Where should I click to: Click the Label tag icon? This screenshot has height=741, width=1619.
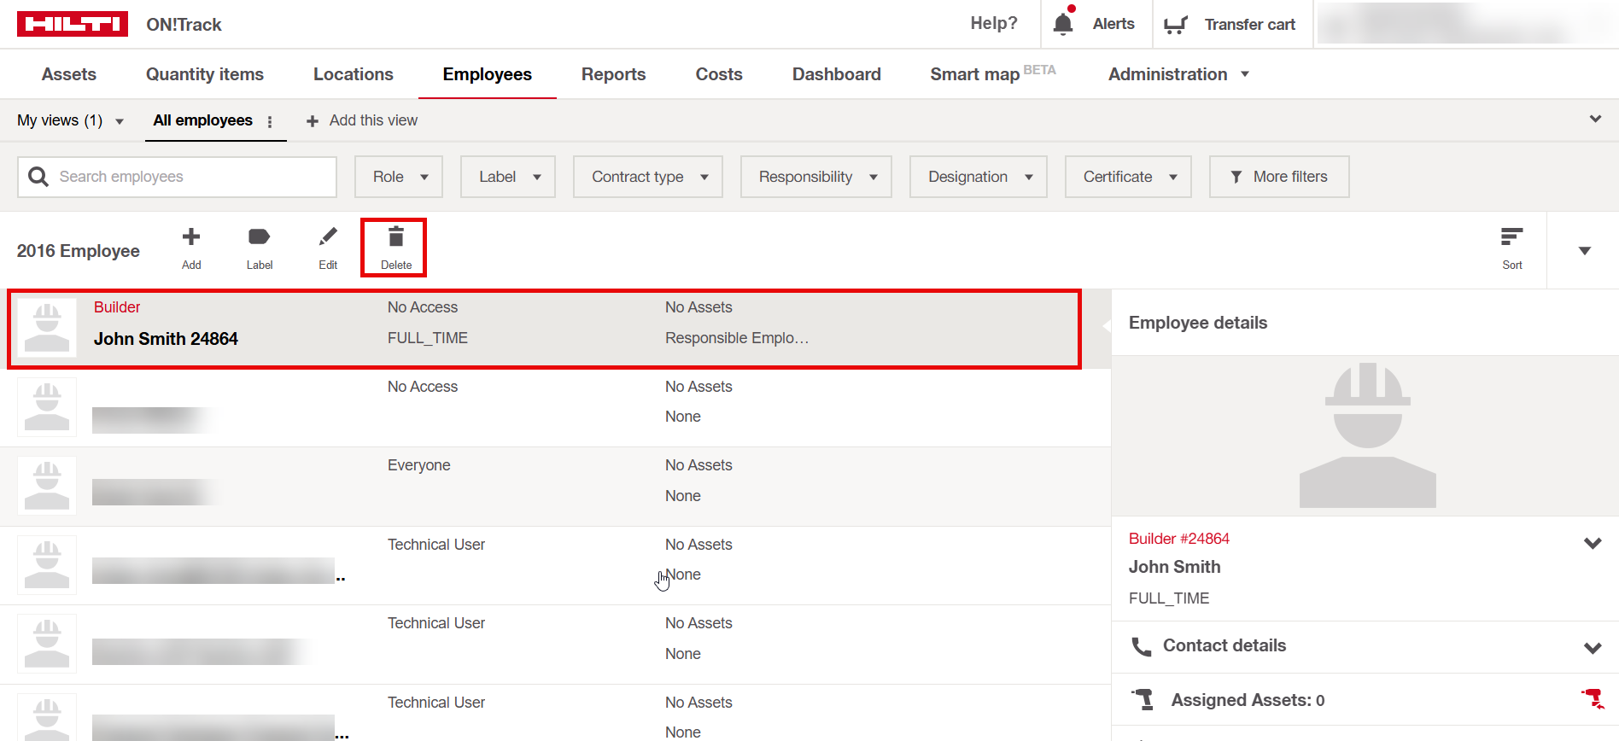(x=259, y=237)
